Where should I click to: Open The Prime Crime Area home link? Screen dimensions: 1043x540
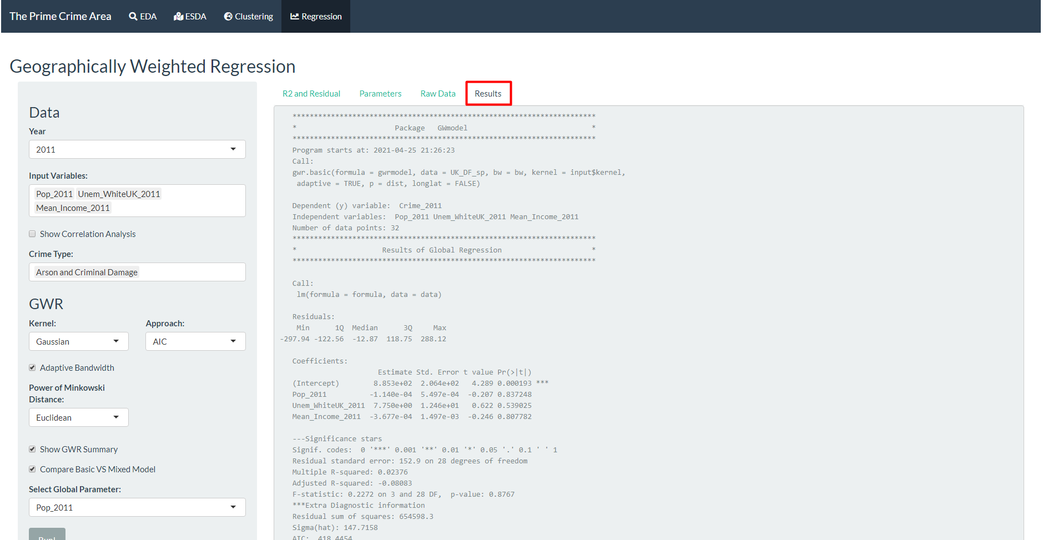[61, 17]
